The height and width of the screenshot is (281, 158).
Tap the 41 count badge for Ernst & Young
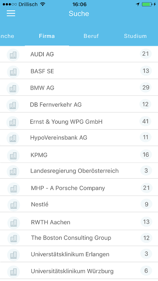coord(145,122)
